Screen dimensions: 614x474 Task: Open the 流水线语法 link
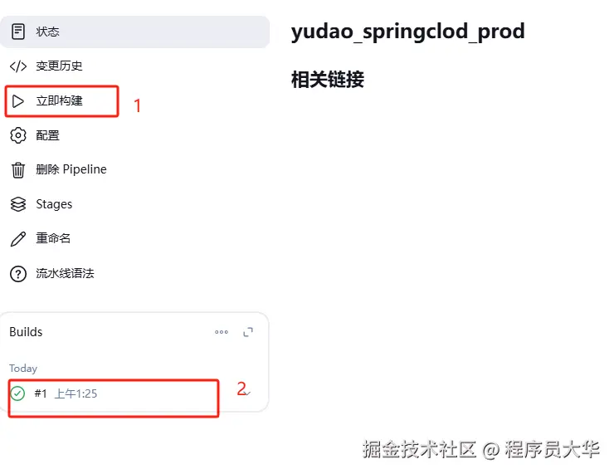[65, 273]
